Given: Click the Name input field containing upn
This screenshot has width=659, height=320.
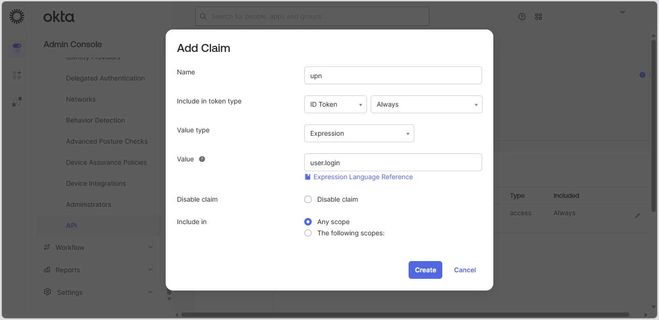Looking at the screenshot, I should point(393,75).
